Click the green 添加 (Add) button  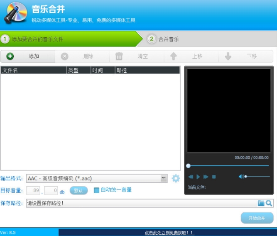[27, 57]
